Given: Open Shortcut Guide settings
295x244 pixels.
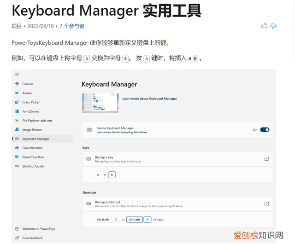Looking at the screenshot, I should click(x=33, y=166).
